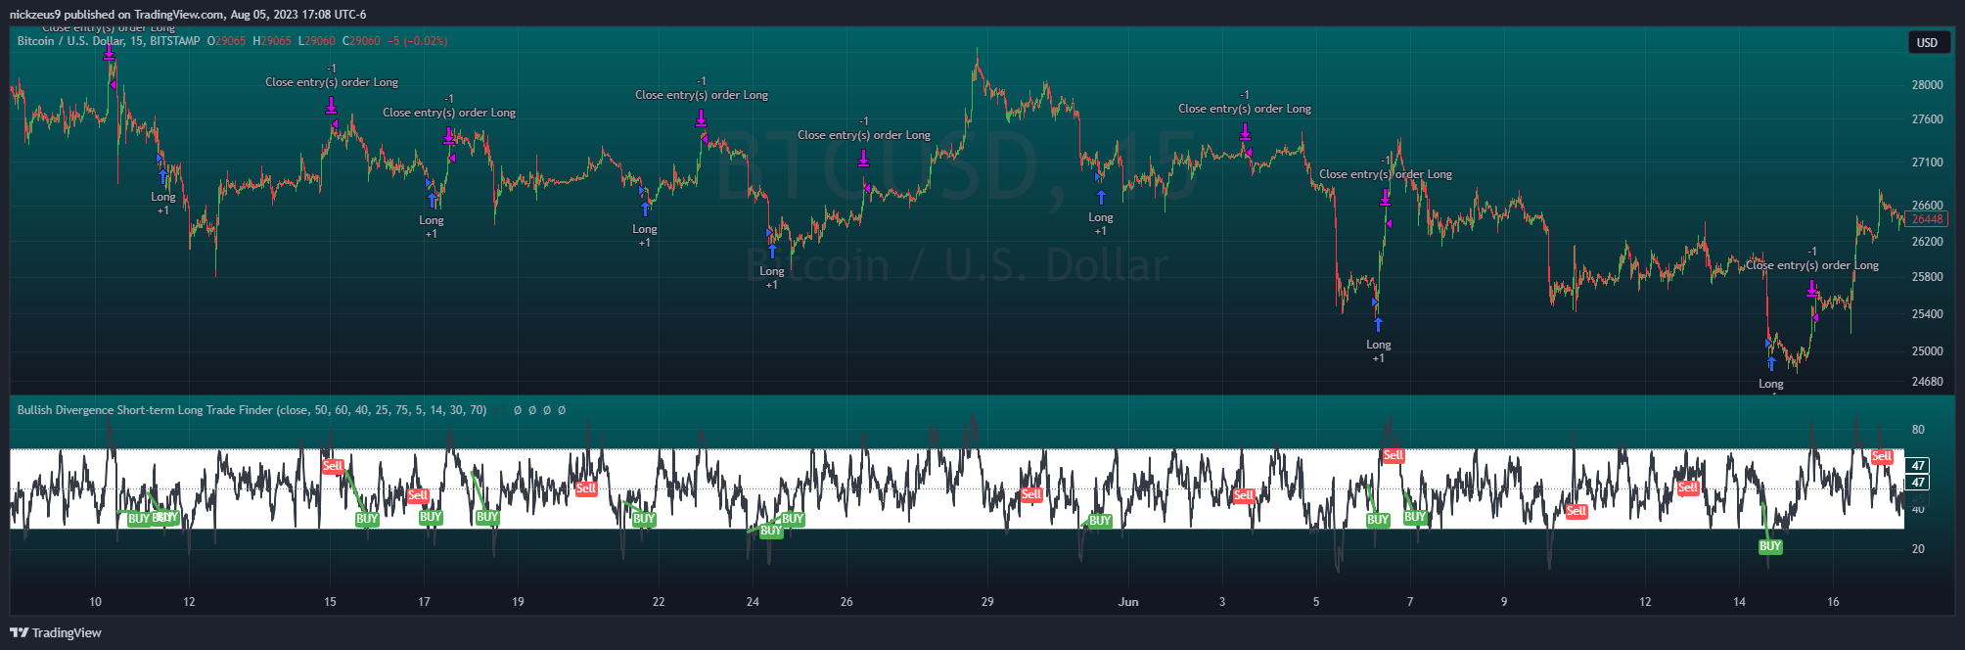Click the 22 date on time axis
Image resolution: width=1965 pixels, height=650 pixels.
659,602
